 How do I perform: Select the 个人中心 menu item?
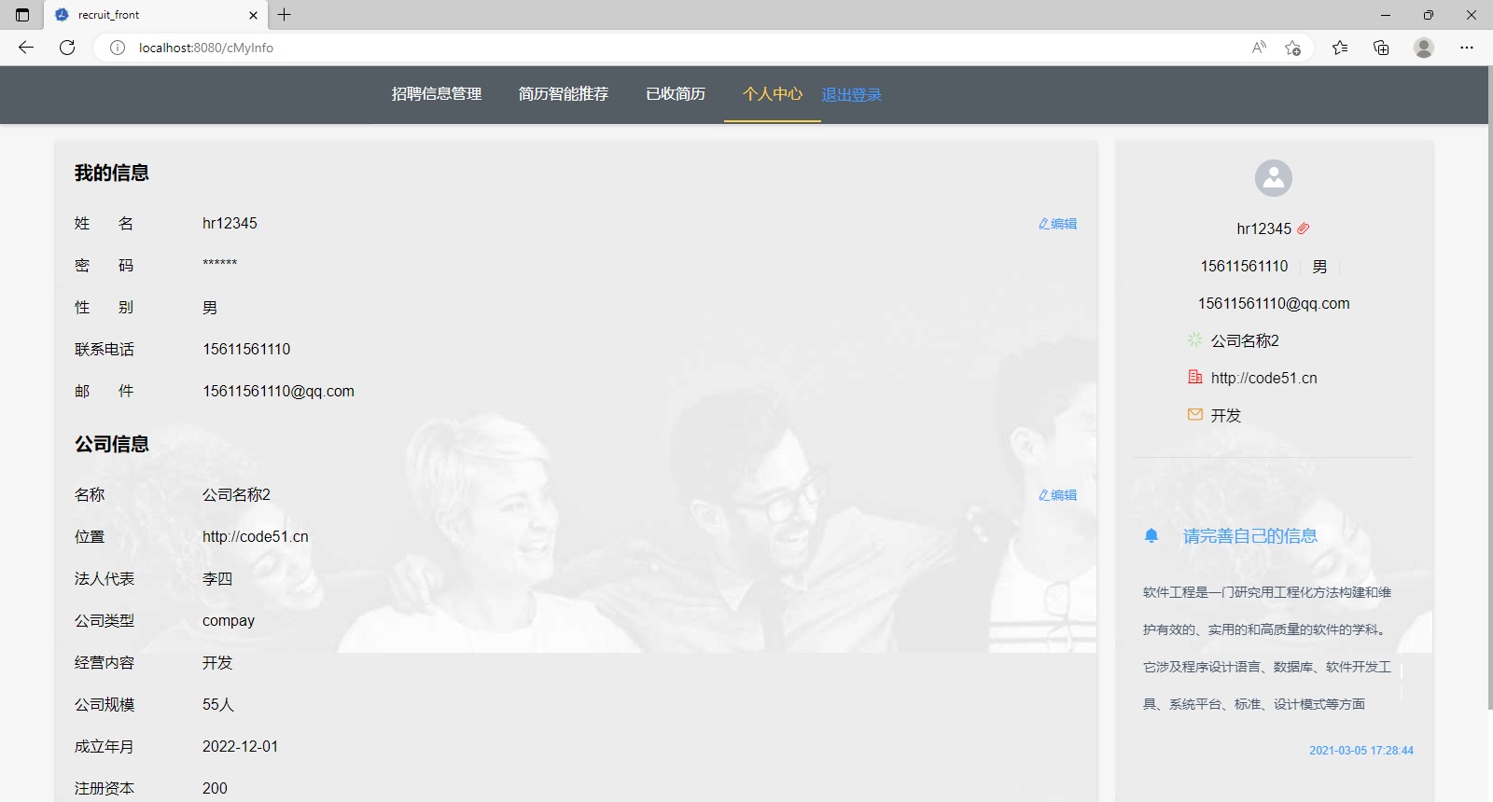point(773,94)
